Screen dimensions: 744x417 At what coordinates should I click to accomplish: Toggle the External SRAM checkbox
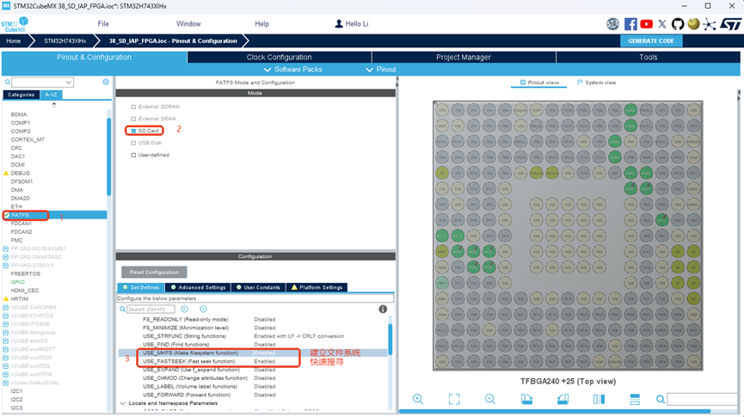click(133, 119)
